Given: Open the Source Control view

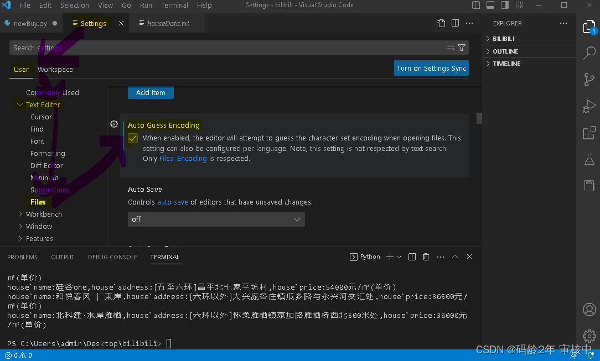Looking at the screenshot, I should click(589, 80).
